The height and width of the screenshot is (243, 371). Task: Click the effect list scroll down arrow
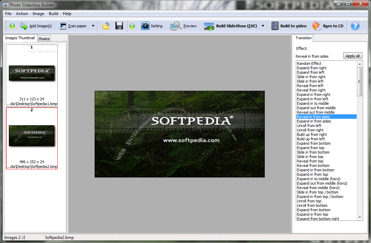[360, 217]
